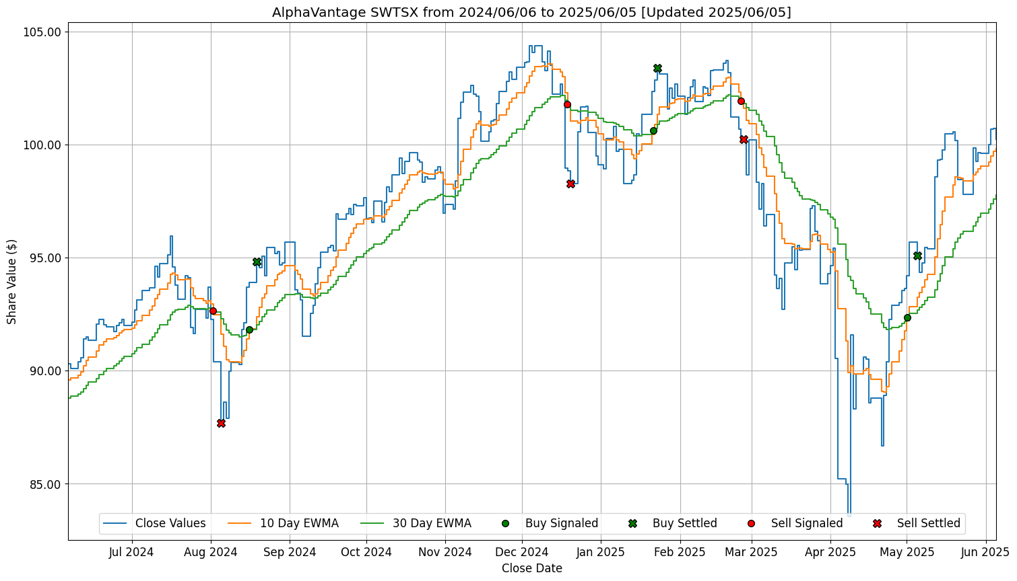Click the Buy Signaled legend label

click(562, 523)
